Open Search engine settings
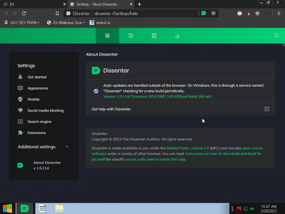 (x=39, y=121)
